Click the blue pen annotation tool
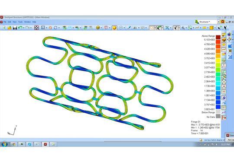Screen dimensions: 234x162 (x=129, y=28)
